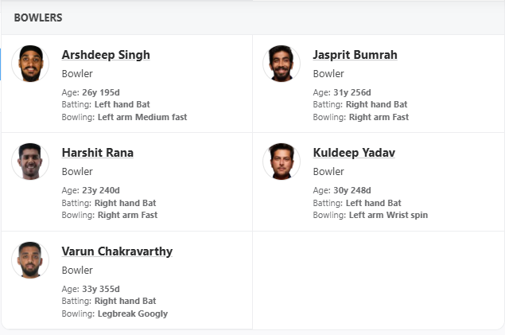Click Harshit Rana's age 23y 240d
Viewport: 505px width, 335px height.
101,191
